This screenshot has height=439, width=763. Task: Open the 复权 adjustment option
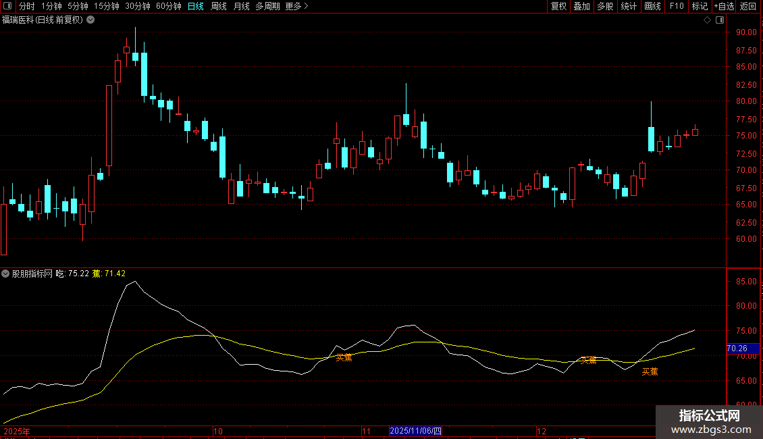pos(558,6)
